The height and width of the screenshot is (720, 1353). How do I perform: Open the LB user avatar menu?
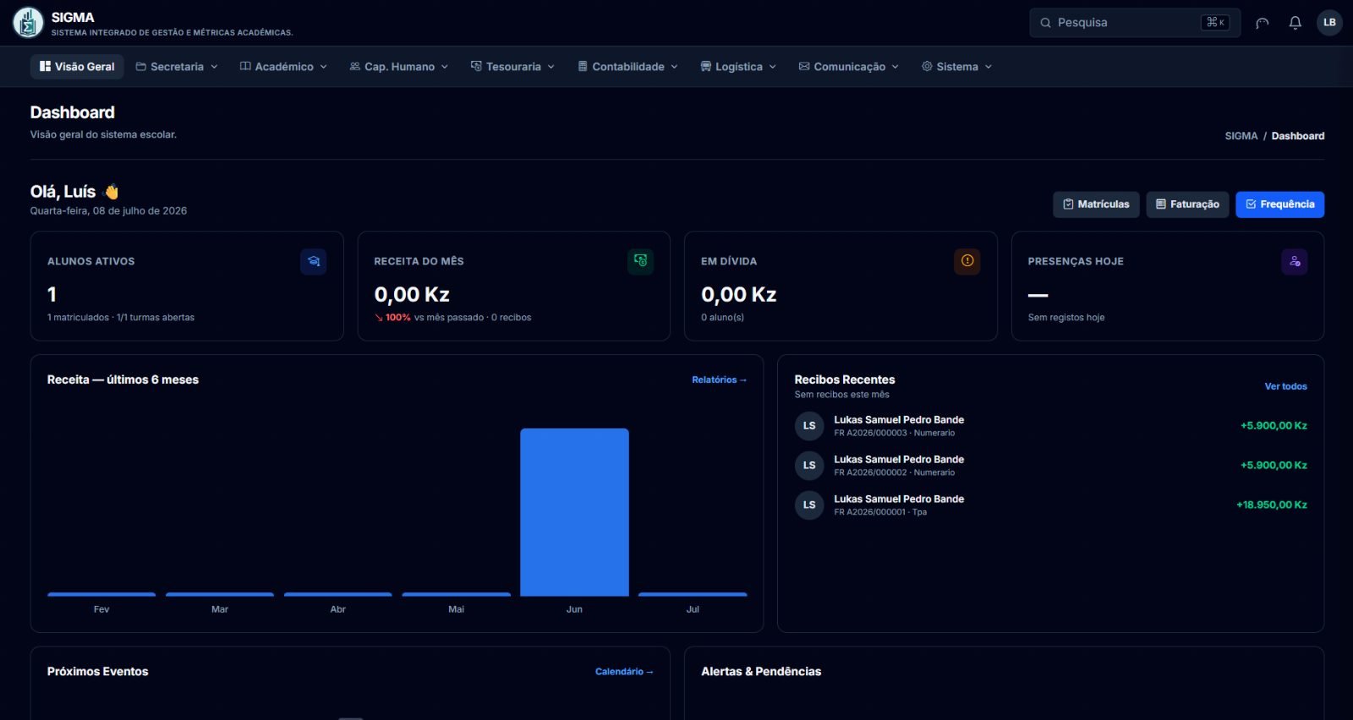pos(1329,23)
